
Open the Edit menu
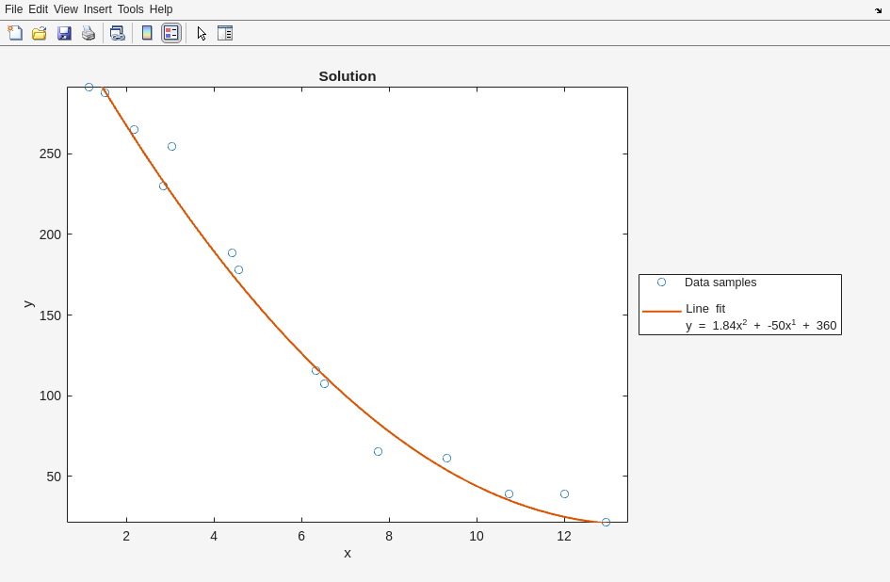pos(38,9)
